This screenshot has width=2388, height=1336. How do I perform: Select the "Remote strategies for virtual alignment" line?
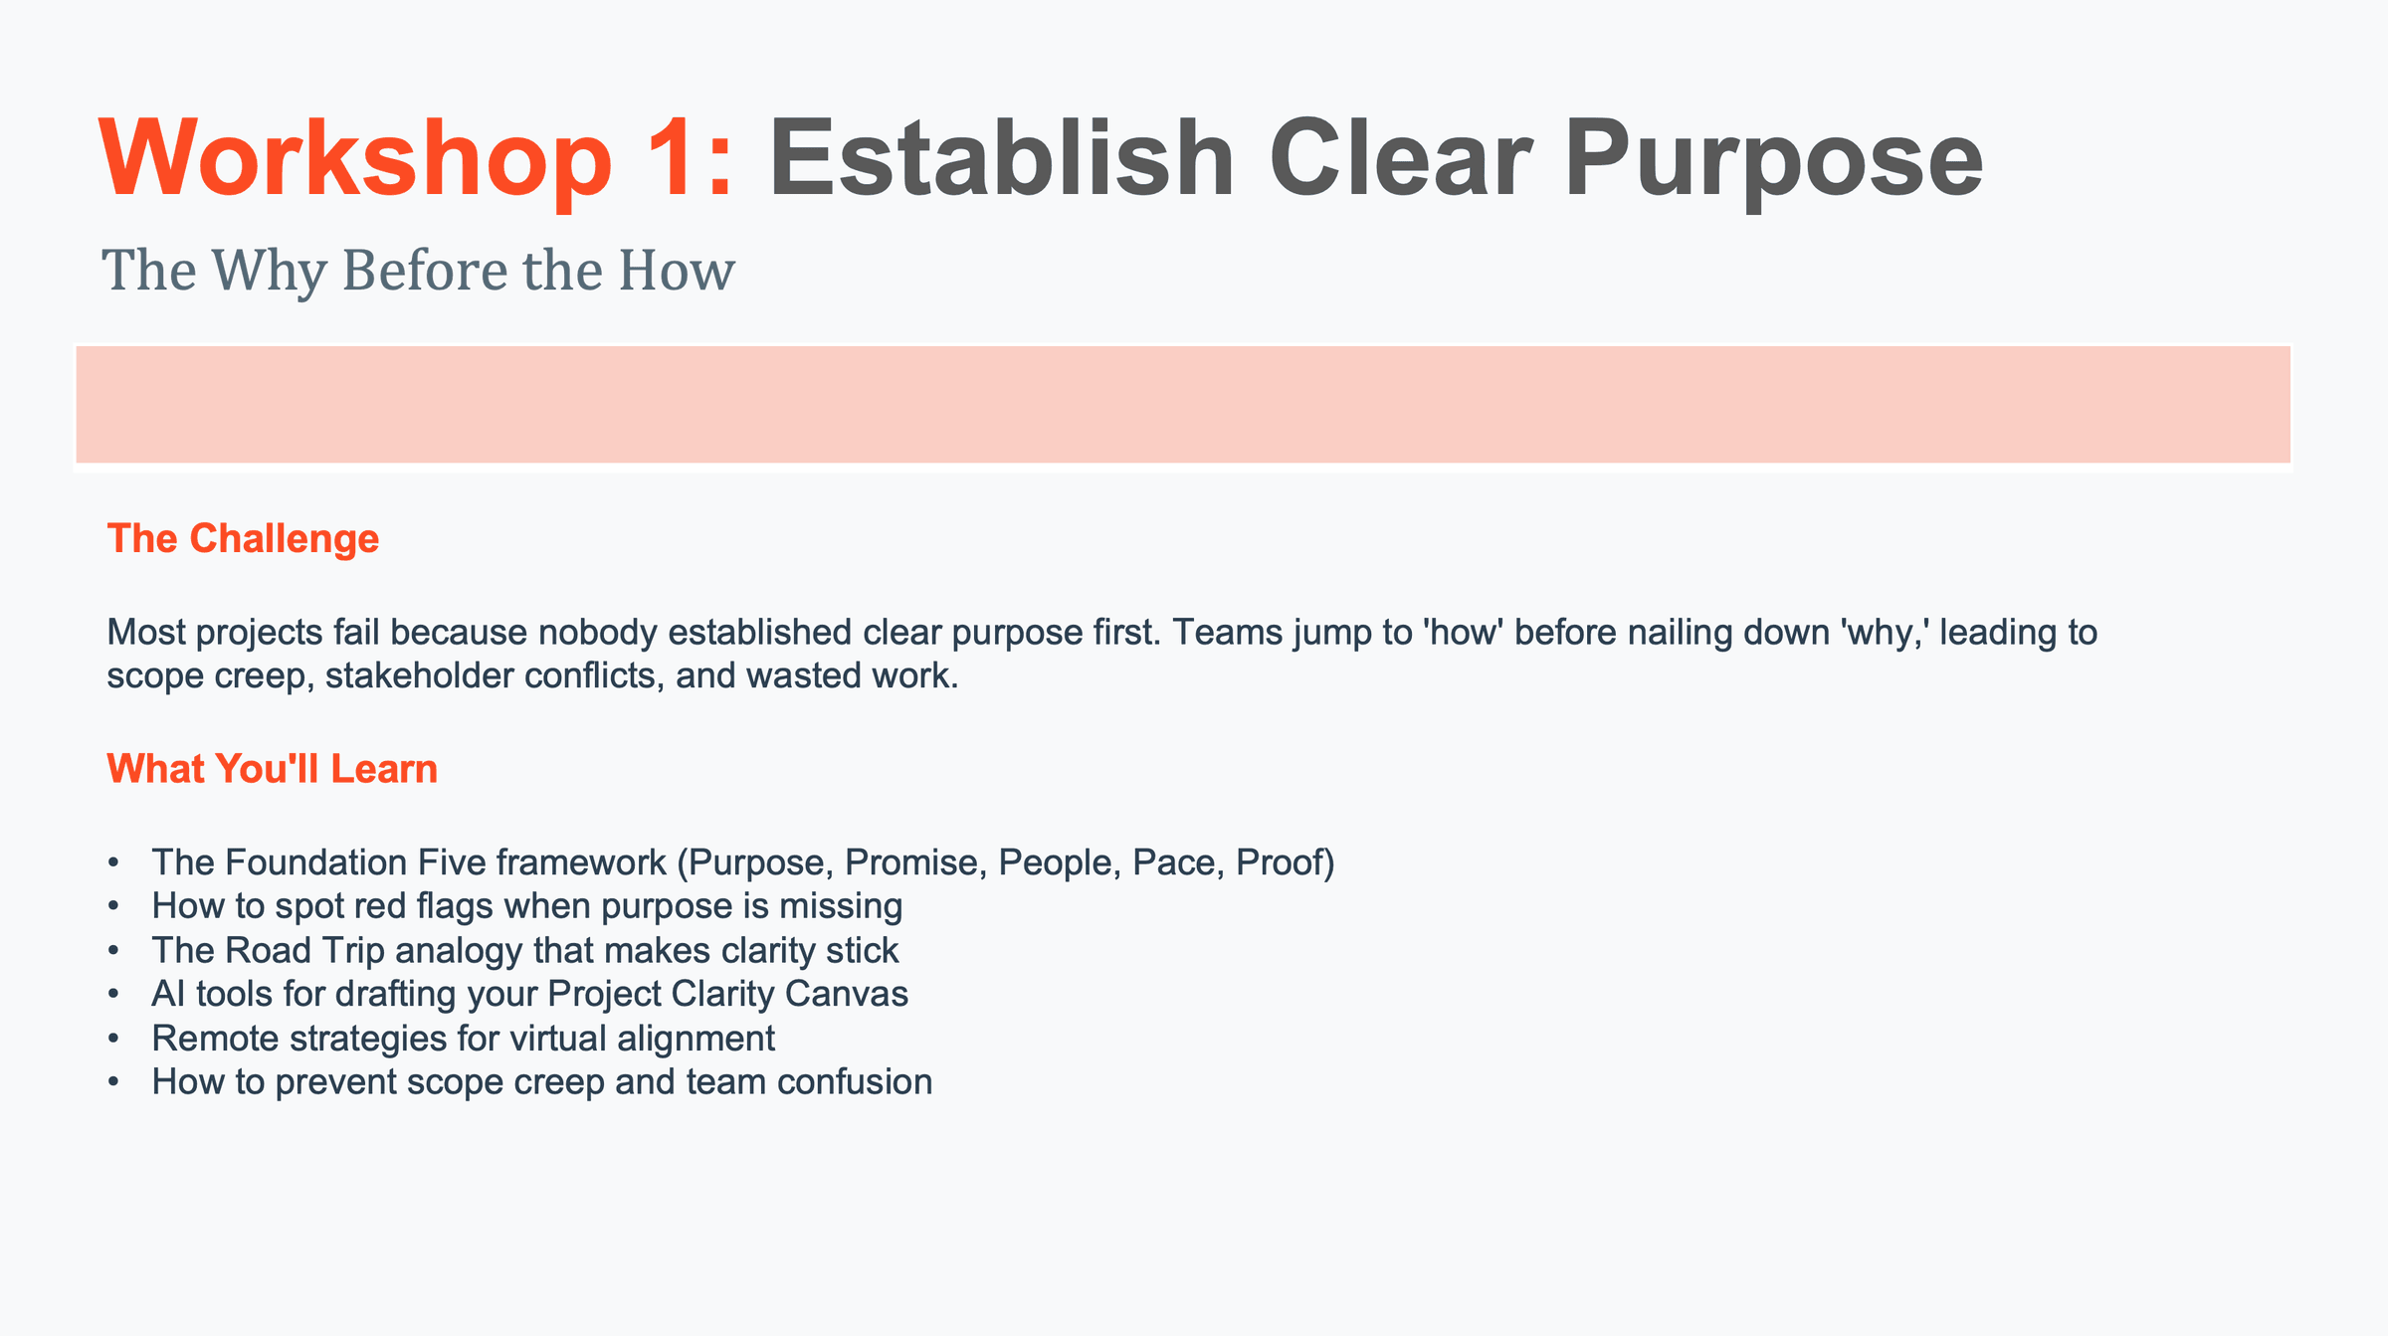click(463, 1039)
